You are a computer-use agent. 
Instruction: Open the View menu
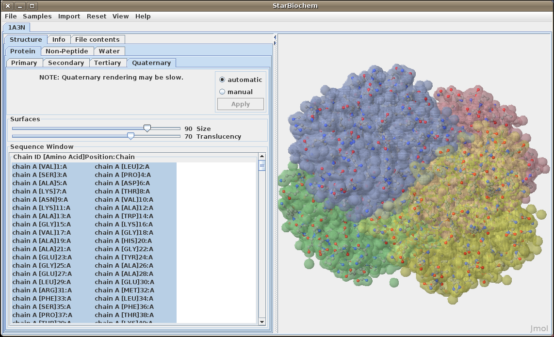pos(120,16)
